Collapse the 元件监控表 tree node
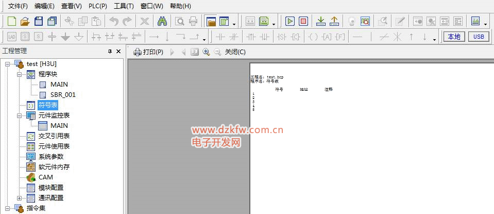This screenshot has height=214, width=494. point(20,116)
